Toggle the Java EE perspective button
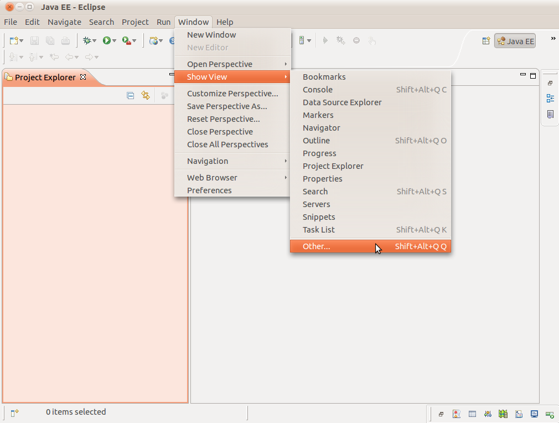Image resolution: width=559 pixels, height=423 pixels. (x=515, y=41)
